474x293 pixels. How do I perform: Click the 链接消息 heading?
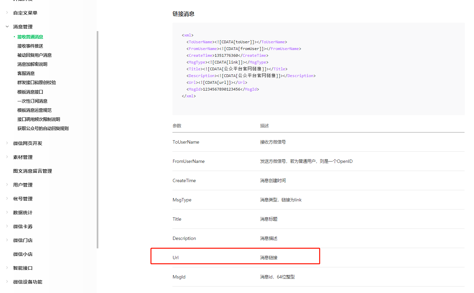(184, 14)
